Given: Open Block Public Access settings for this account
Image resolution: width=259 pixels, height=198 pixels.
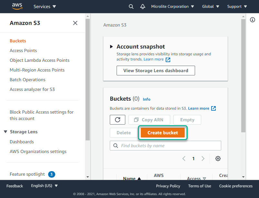Looking at the screenshot, I should coord(42,115).
